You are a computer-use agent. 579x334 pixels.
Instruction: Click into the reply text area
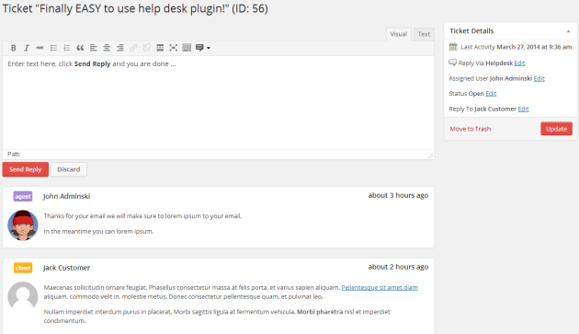pos(218,103)
